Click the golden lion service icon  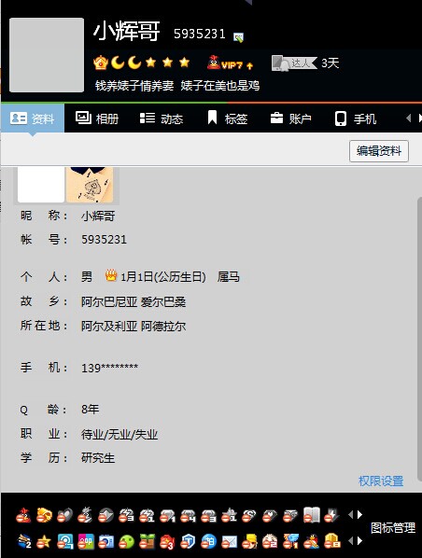pyautogui.click(x=44, y=515)
